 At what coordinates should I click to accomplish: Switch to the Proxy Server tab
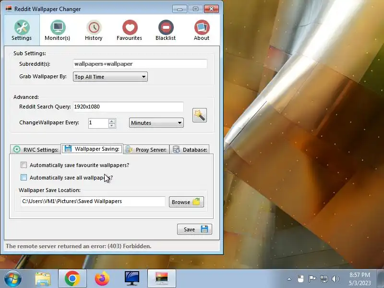point(146,150)
